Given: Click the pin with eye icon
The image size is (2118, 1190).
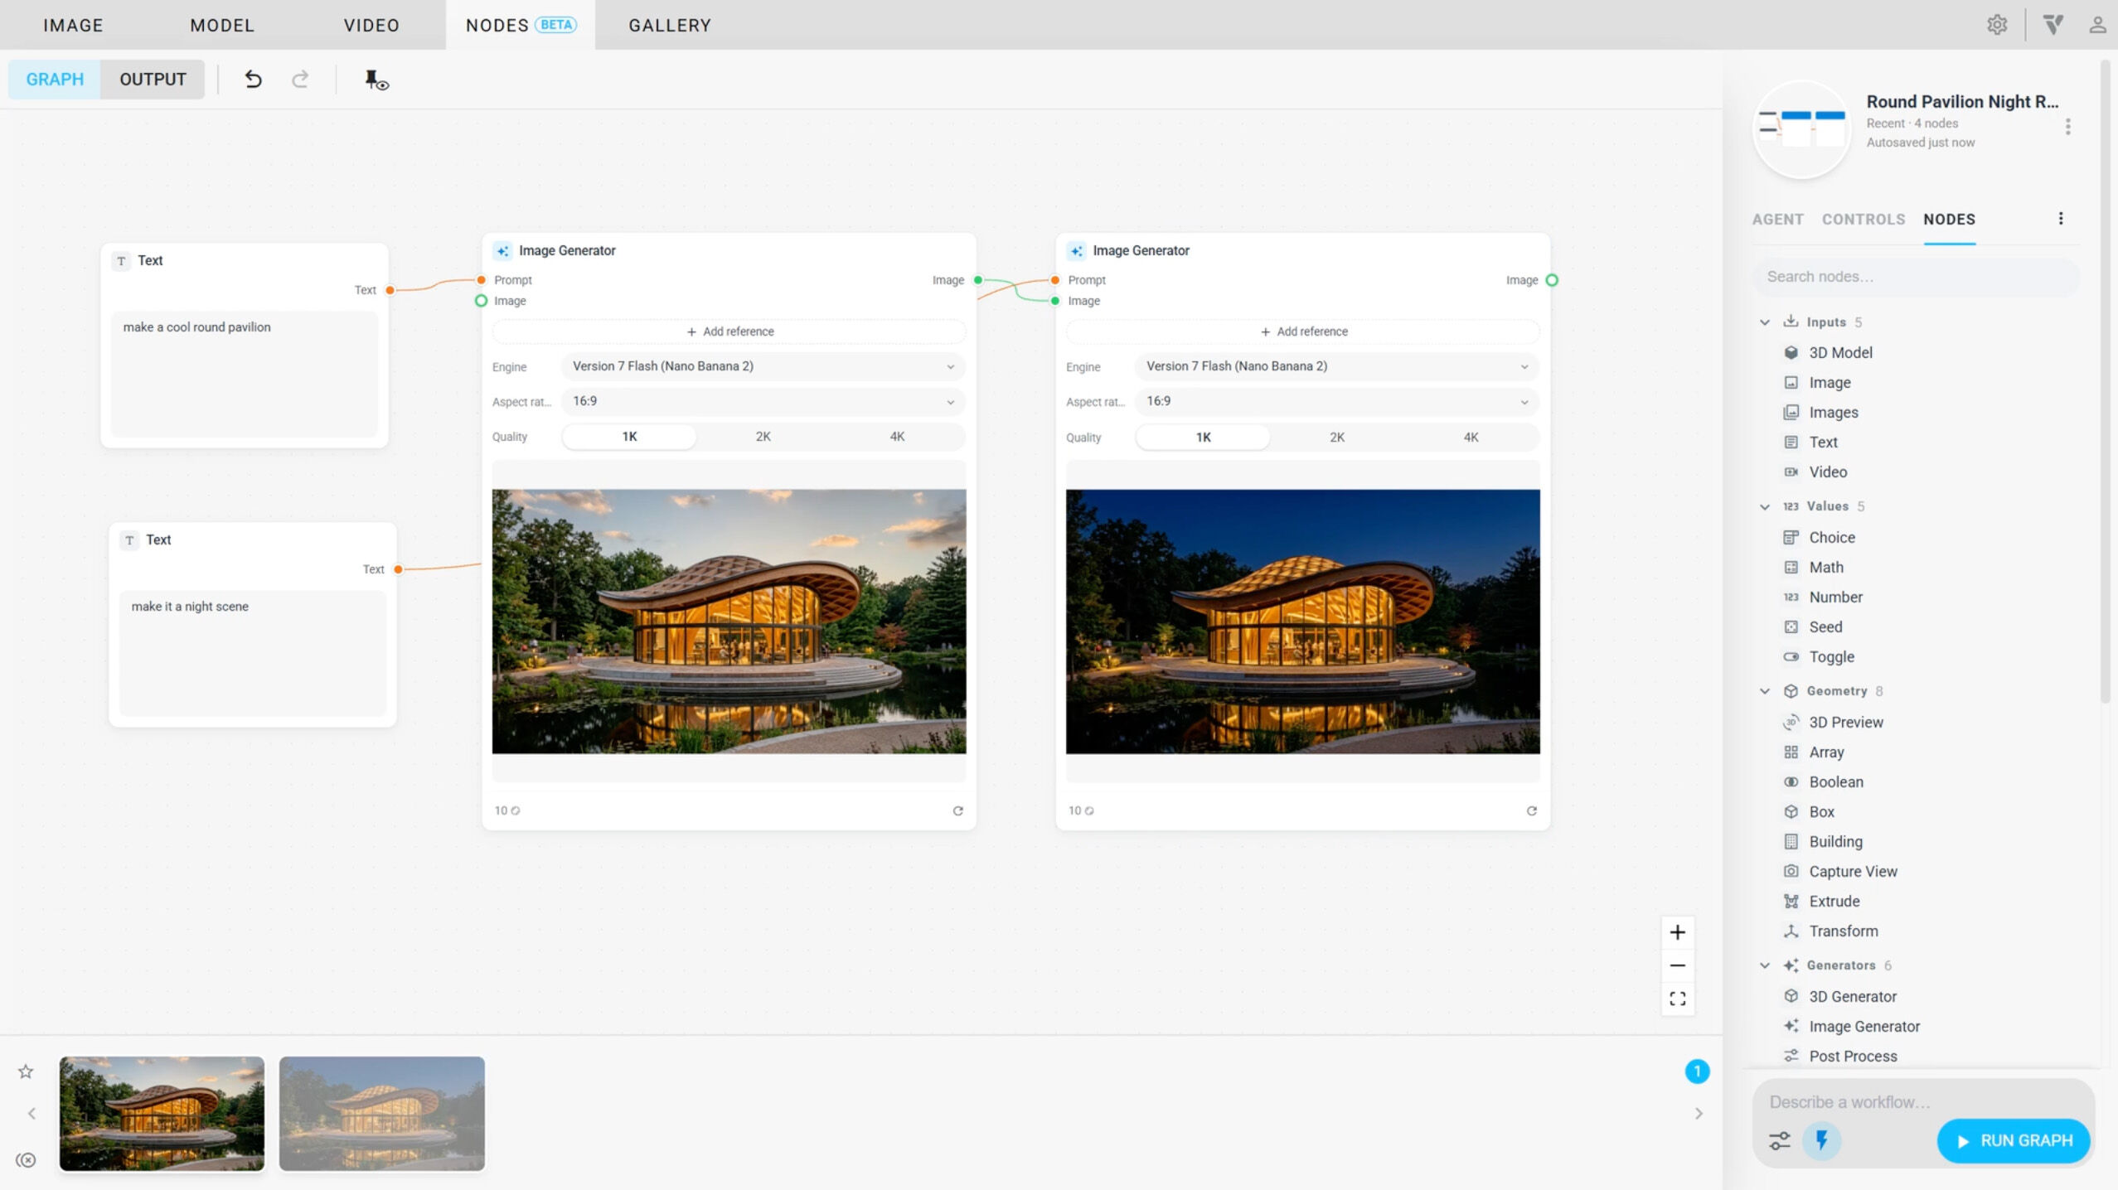Looking at the screenshot, I should pyautogui.click(x=376, y=80).
